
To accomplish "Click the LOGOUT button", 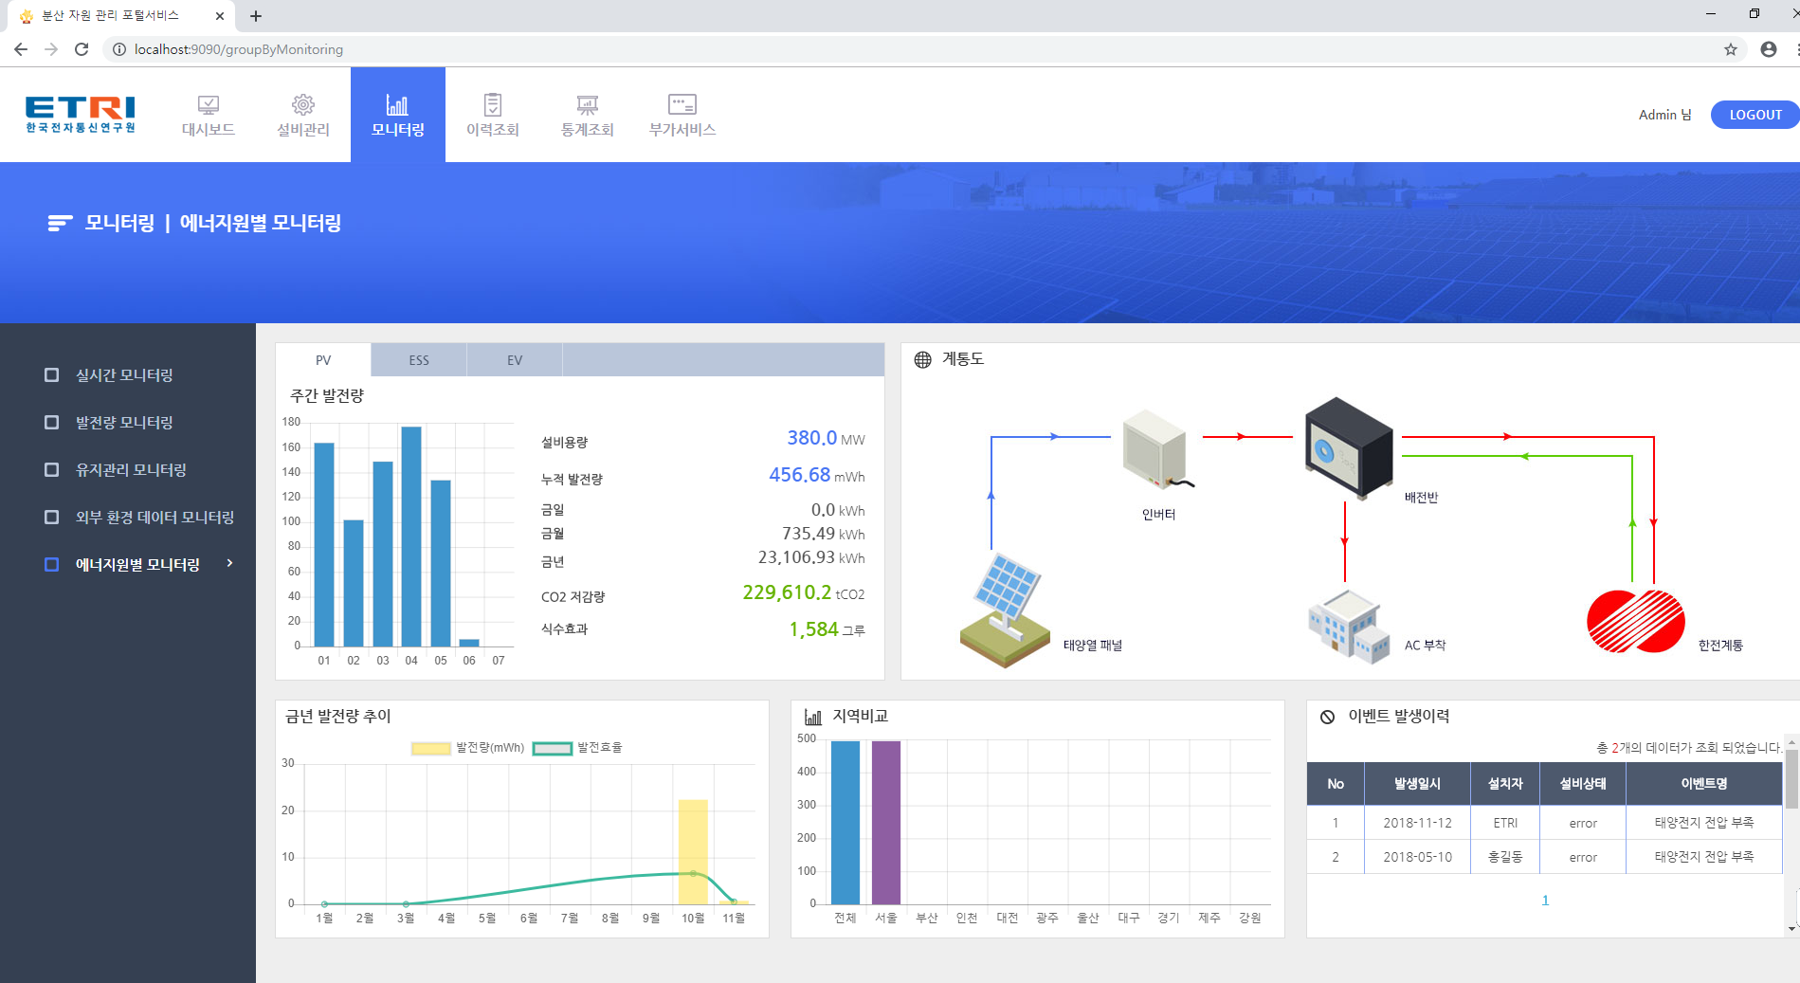I will point(1755,115).
